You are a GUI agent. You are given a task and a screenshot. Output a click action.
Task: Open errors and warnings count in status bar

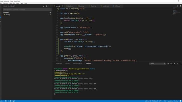pos(13,101)
